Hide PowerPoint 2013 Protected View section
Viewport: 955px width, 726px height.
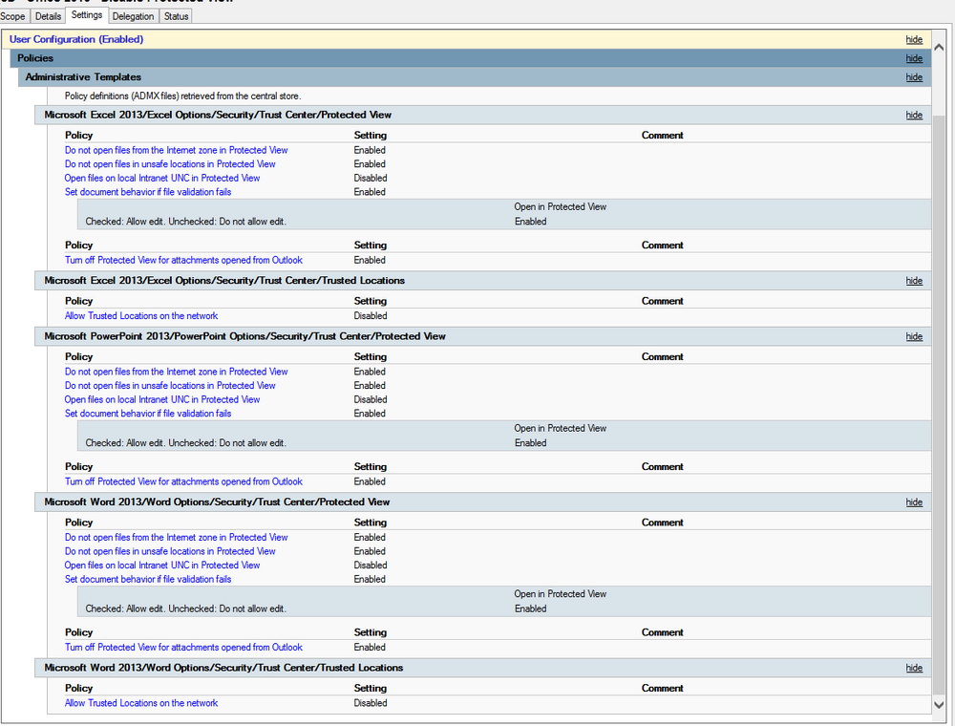(x=914, y=337)
